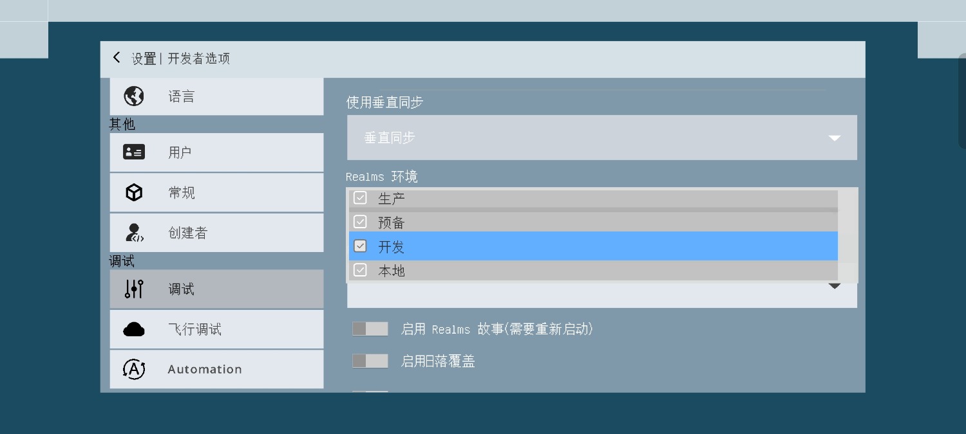Click the ID card icon for 用户
This screenshot has height=434, width=966.
[x=134, y=152]
